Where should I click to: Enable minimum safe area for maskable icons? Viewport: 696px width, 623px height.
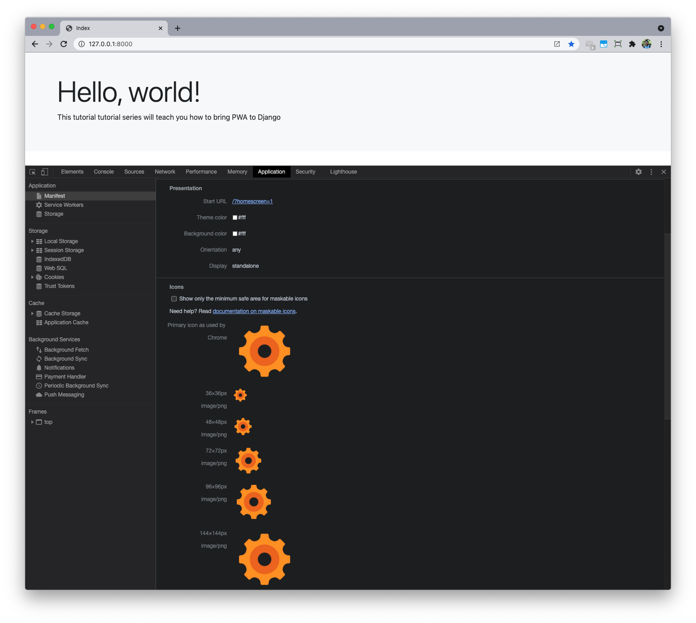174,299
